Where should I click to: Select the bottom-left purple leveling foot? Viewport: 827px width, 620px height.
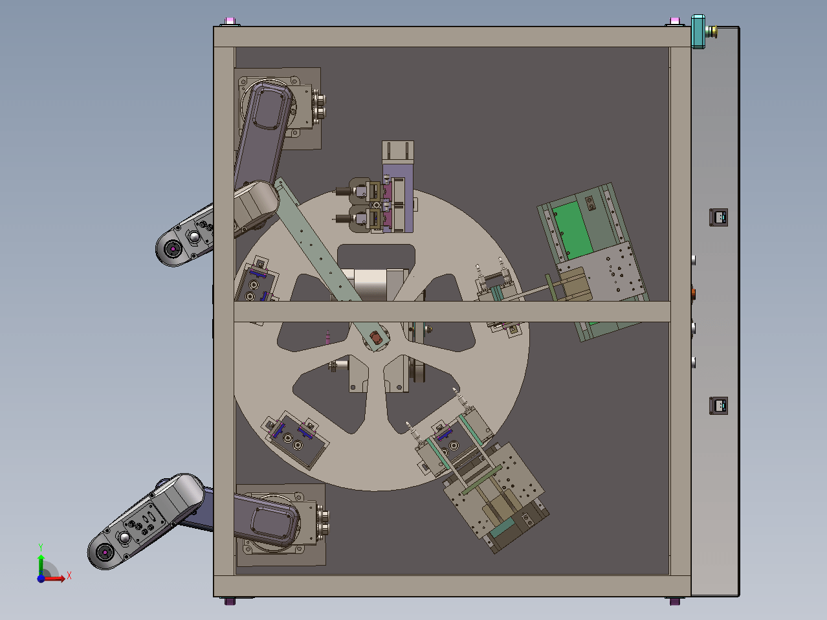tap(230, 601)
